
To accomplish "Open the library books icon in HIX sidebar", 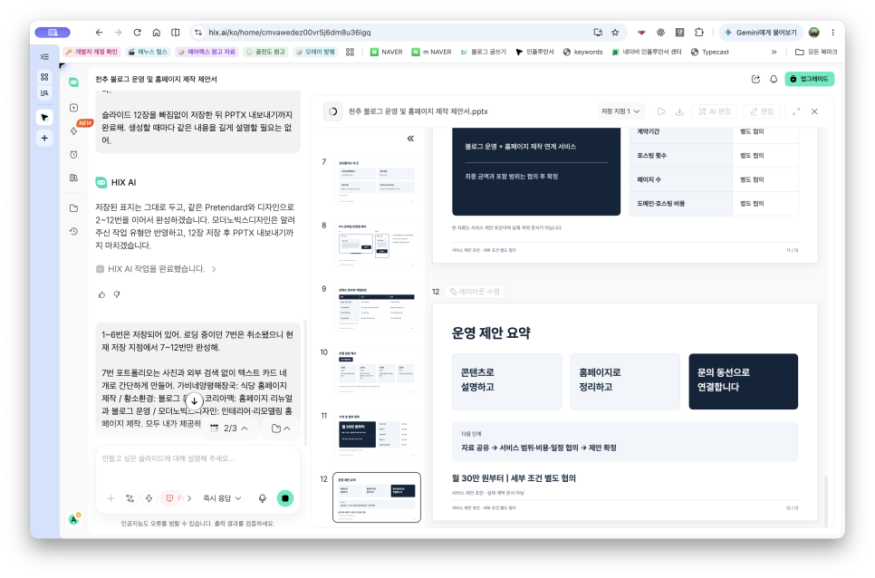I will point(73,178).
